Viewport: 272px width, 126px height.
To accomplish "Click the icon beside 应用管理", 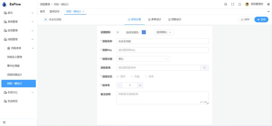I will [5, 30].
